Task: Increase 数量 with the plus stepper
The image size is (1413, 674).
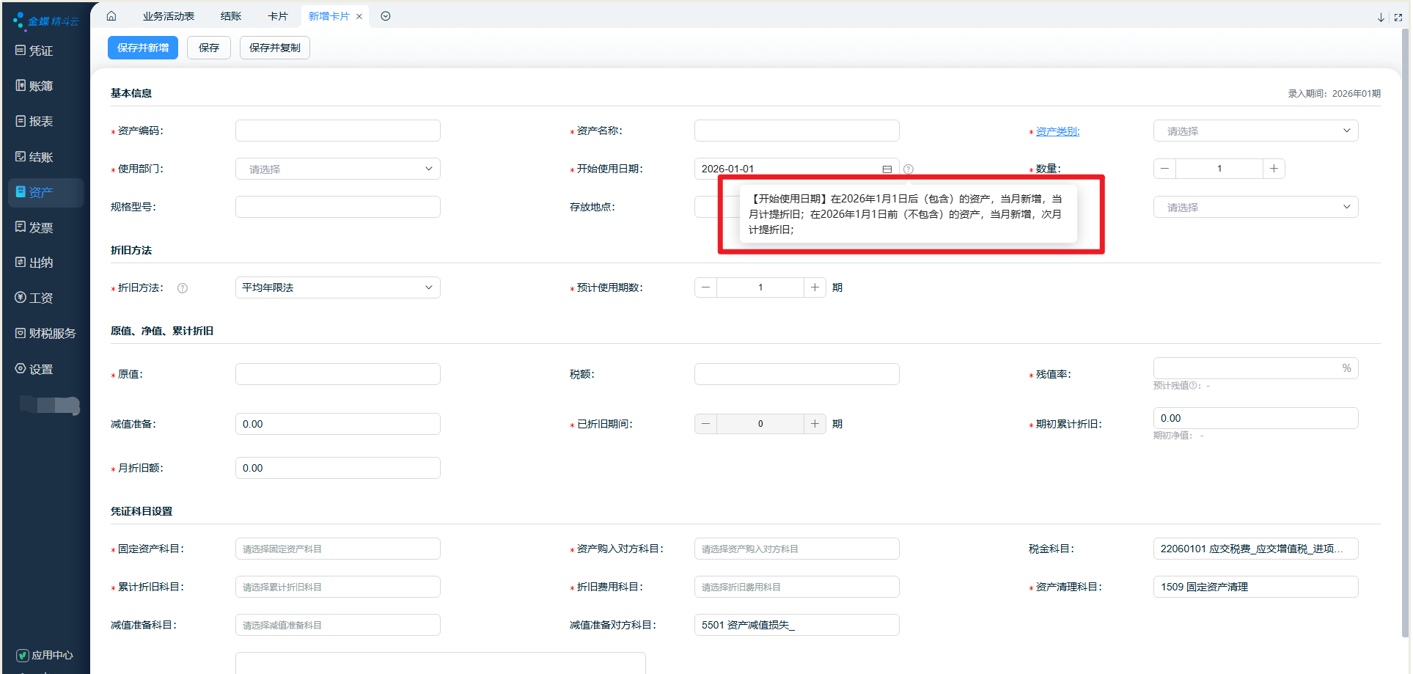Action: (x=1274, y=169)
